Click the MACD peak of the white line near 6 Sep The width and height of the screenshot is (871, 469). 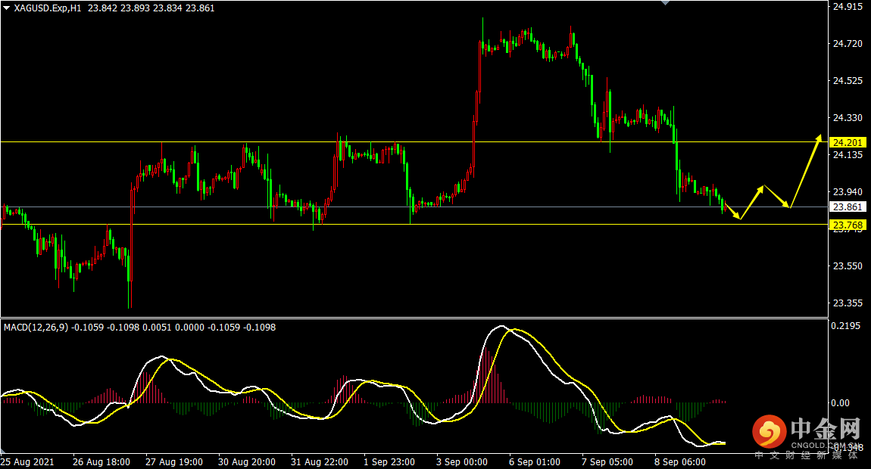point(501,326)
